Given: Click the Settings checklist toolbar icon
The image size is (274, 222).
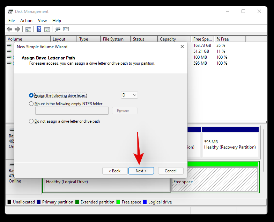Looking at the screenshot, I should pyautogui.click(x=66, y=29).
